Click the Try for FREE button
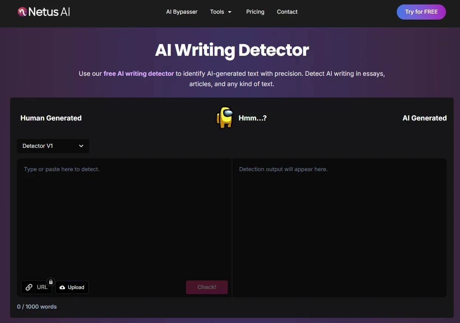Screen dimensions: 460x323 point(421,12)
